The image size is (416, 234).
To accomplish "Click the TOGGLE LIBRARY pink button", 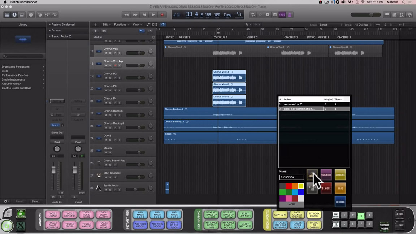I will pyautogui.click(x=53, y=214).
